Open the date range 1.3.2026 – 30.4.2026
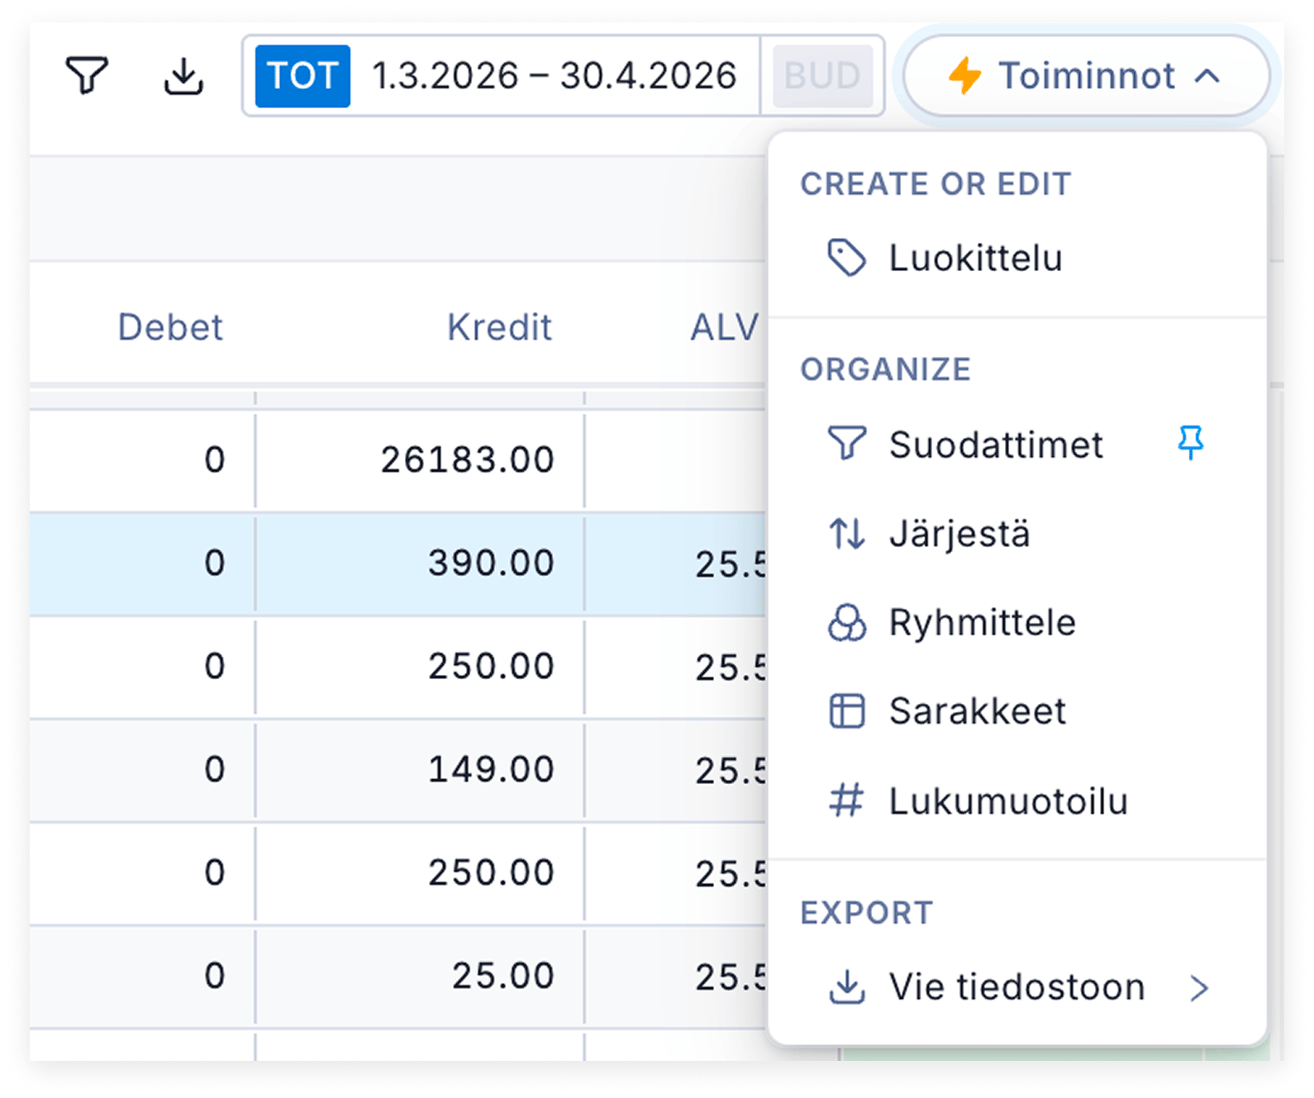The image size is (1314, 1098). [555, 76]
